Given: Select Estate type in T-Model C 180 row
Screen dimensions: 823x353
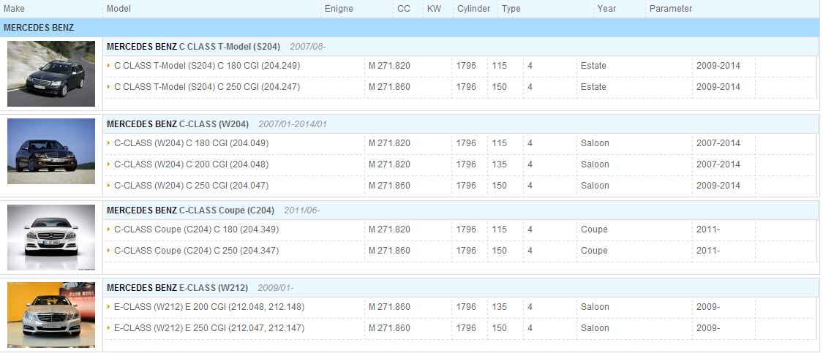Looking at the screenshot, I should click(x=593, y=66).
